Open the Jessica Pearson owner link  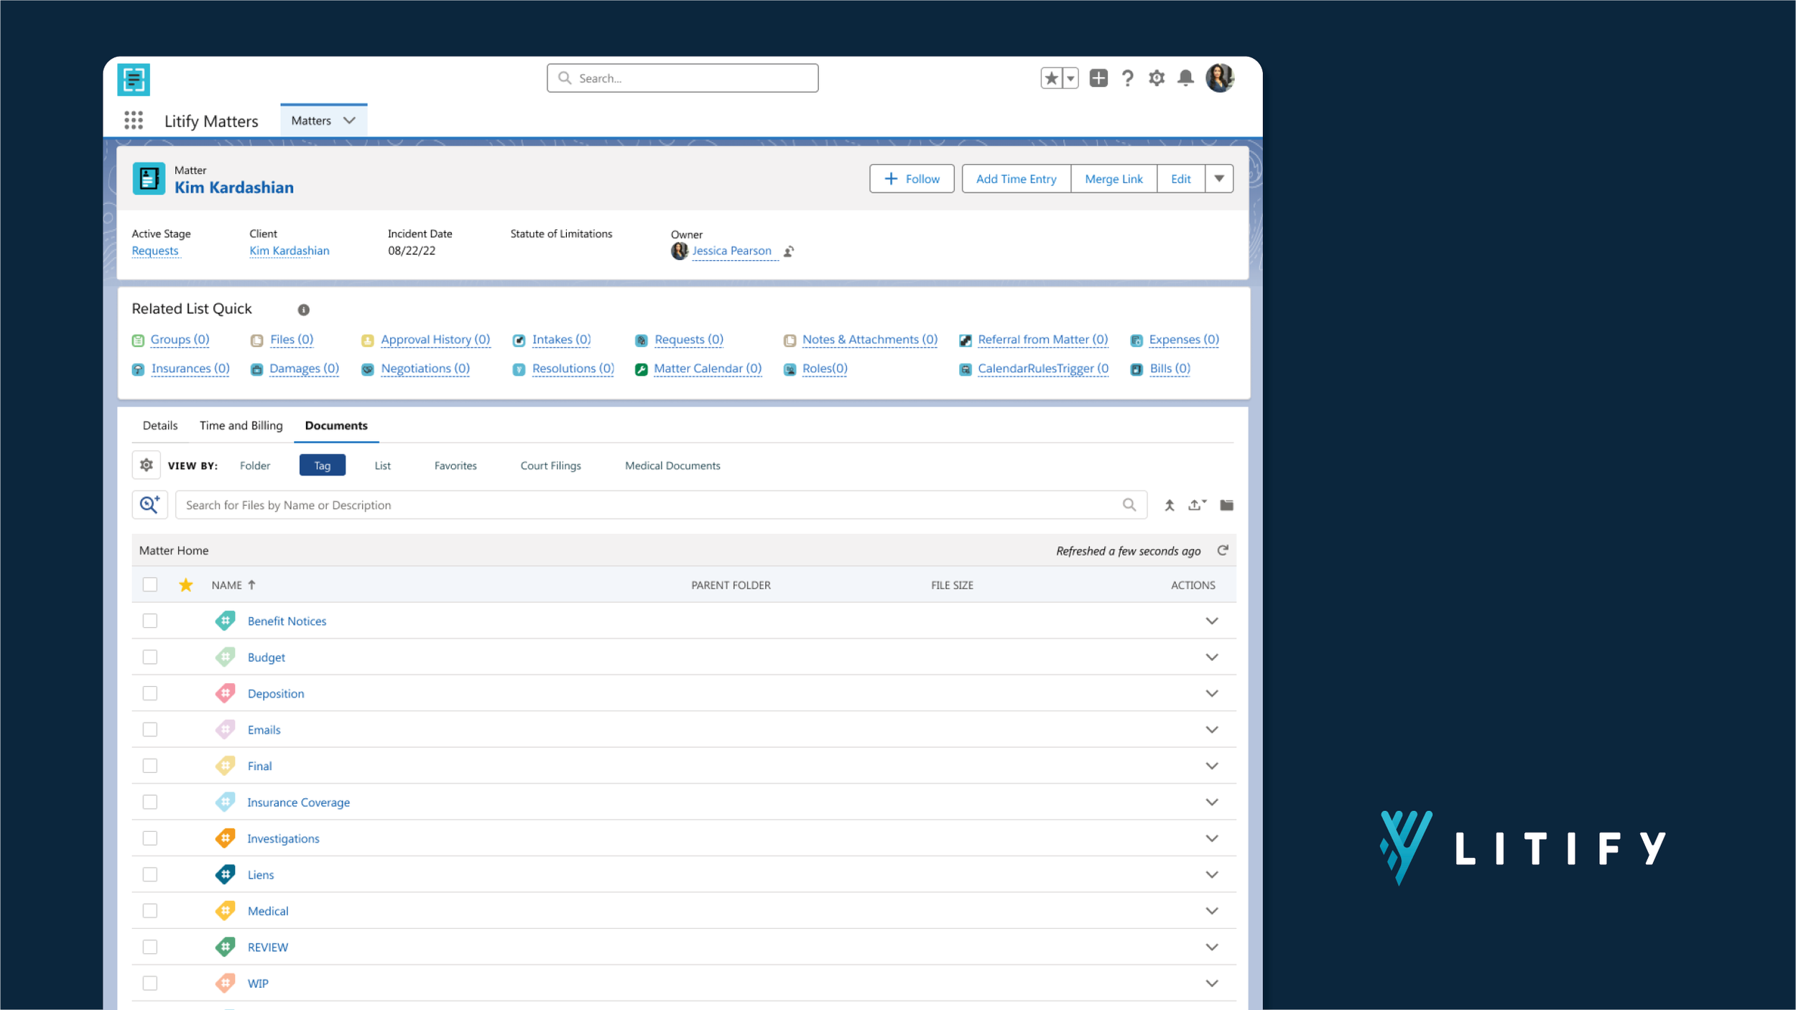pos(732,251)
